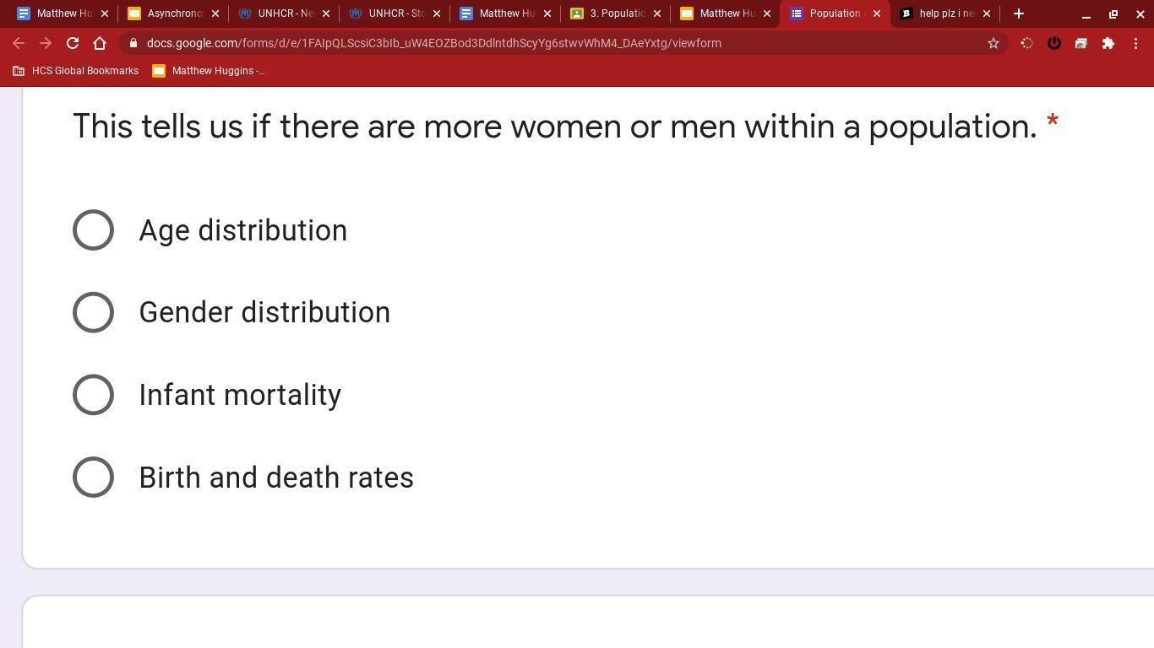Close the UNHCR - Sto tab
Screen dimensions: 1154x648
coord(437,13)
